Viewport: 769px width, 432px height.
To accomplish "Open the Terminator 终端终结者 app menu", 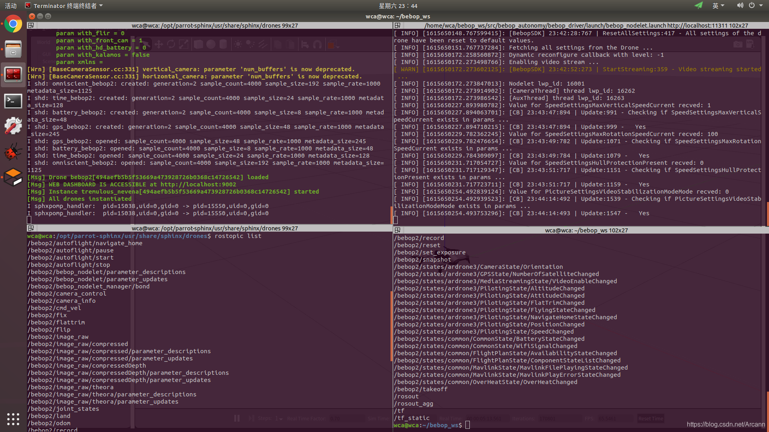I will (64, 6).
